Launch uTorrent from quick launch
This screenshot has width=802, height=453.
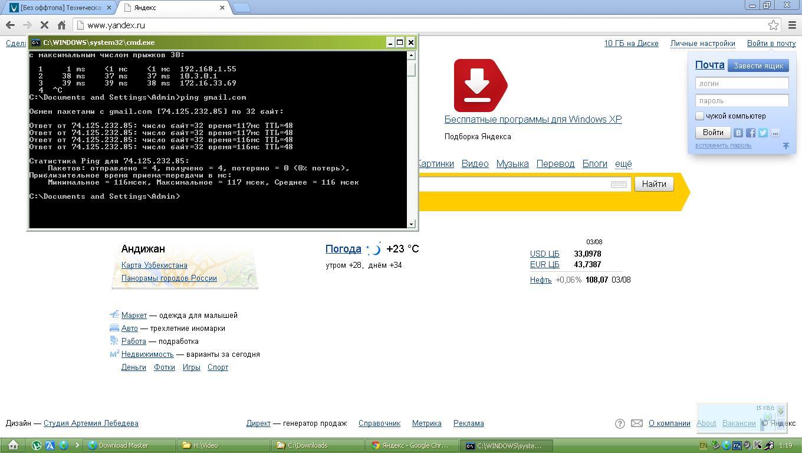[x=37, y=445]
